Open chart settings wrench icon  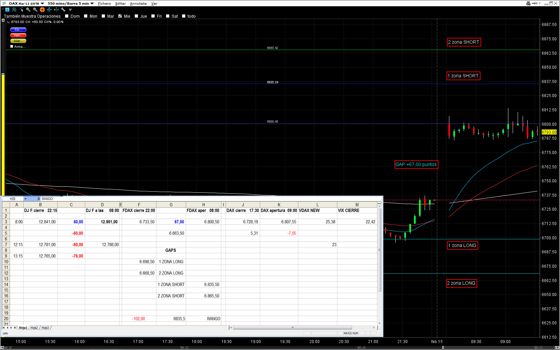(x=63, y=10)
